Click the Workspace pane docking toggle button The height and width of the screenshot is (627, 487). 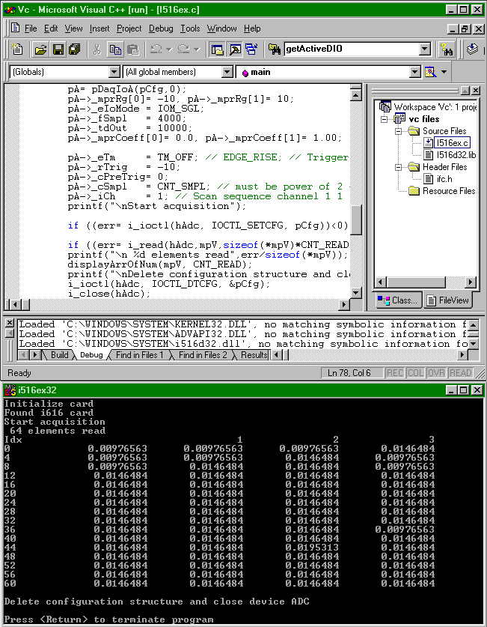pyautogui.click(x=465, y=91)
